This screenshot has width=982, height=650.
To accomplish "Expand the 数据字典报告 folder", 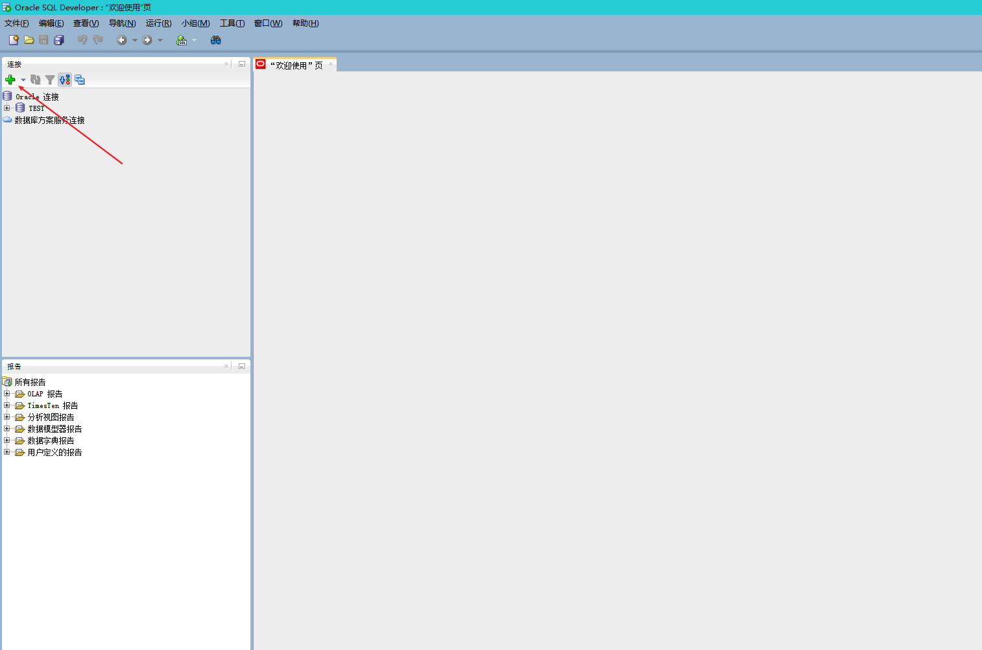I will (x=7, y=440).
